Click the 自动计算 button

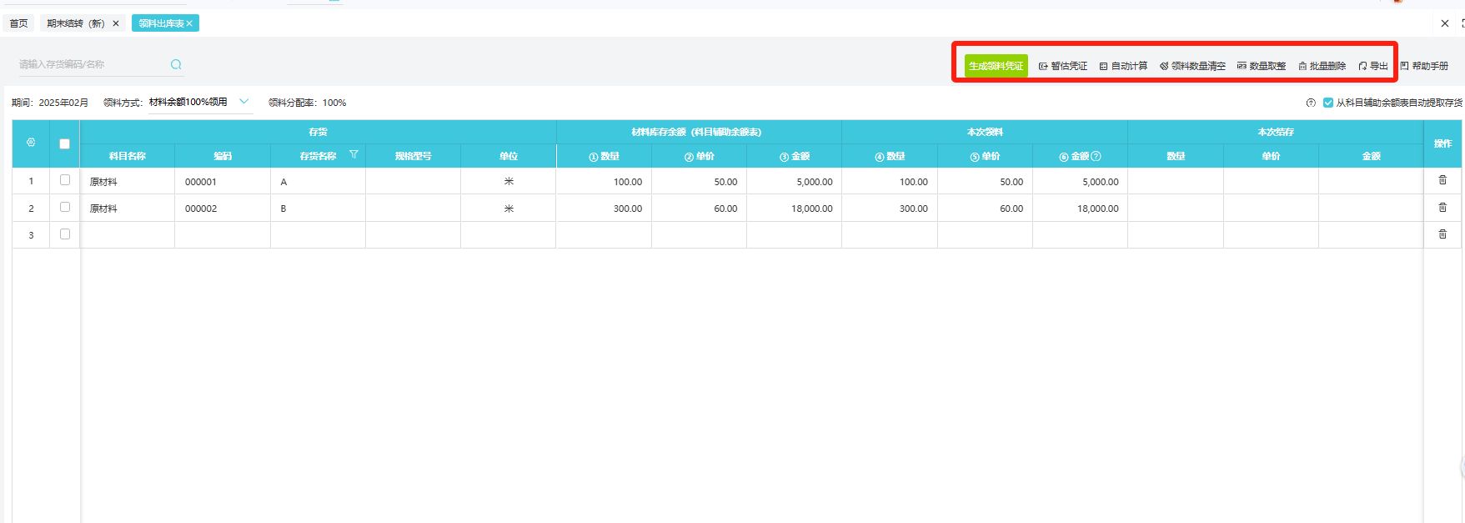tap(1123, 66)
